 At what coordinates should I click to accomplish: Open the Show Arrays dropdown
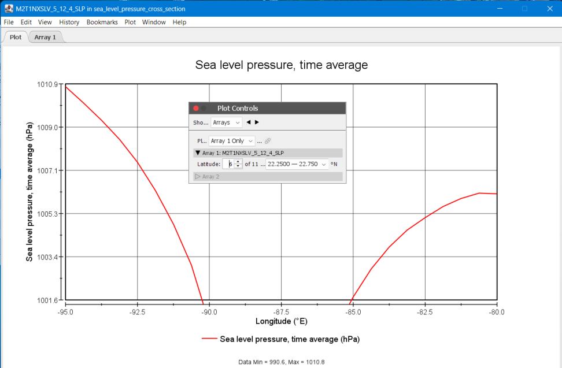[x=227, y=122]
